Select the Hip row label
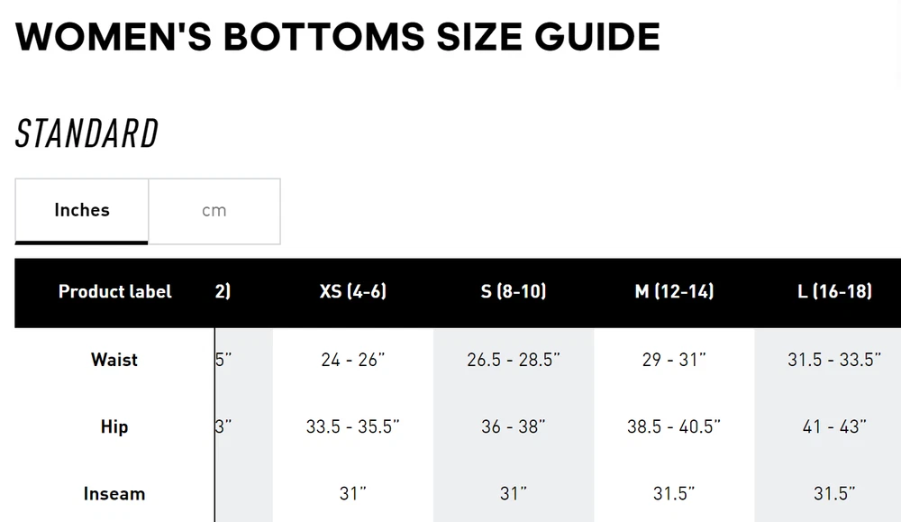This screenshot has height=522, width=901. click(114, 426)
